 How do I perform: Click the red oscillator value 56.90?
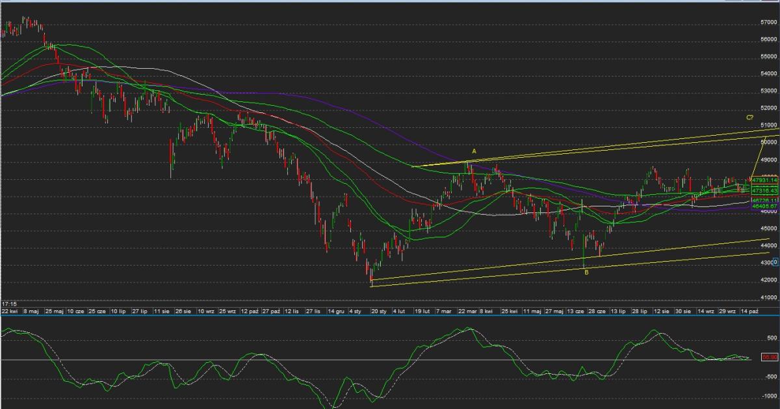770,357
